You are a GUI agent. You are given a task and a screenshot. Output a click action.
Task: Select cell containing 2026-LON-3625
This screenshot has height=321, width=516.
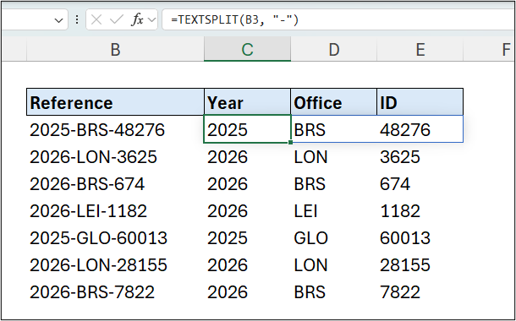pos(115,157)
